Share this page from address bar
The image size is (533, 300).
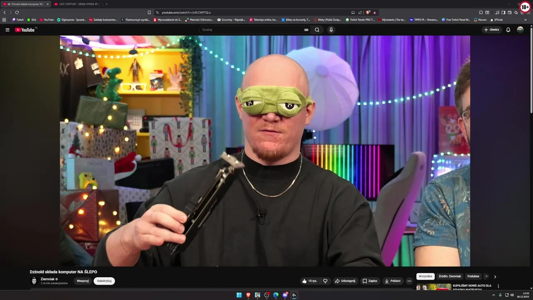click(360, 12)
